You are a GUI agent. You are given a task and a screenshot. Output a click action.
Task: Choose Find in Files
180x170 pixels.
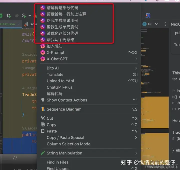pyautogui.click(x=88, y=162)
